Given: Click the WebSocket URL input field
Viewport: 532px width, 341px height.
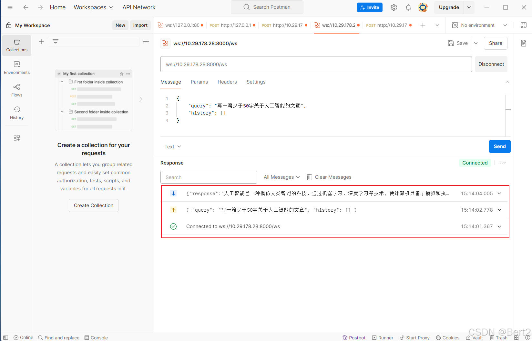Looking at the screenshot, I should point(316,64).
